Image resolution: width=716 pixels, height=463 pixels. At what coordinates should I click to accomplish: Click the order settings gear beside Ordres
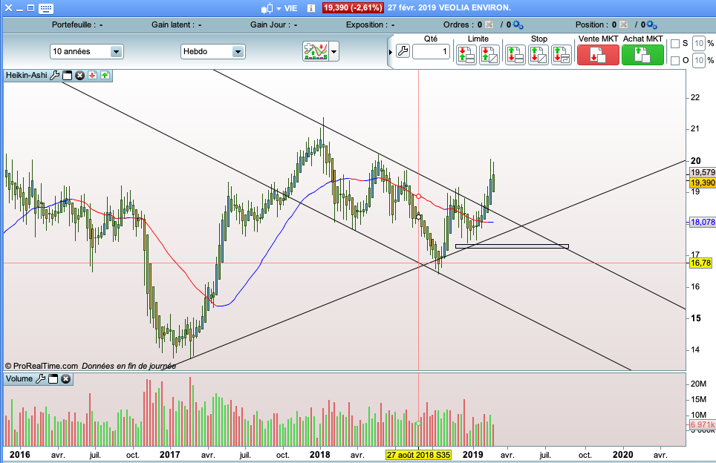coord(518,24)
